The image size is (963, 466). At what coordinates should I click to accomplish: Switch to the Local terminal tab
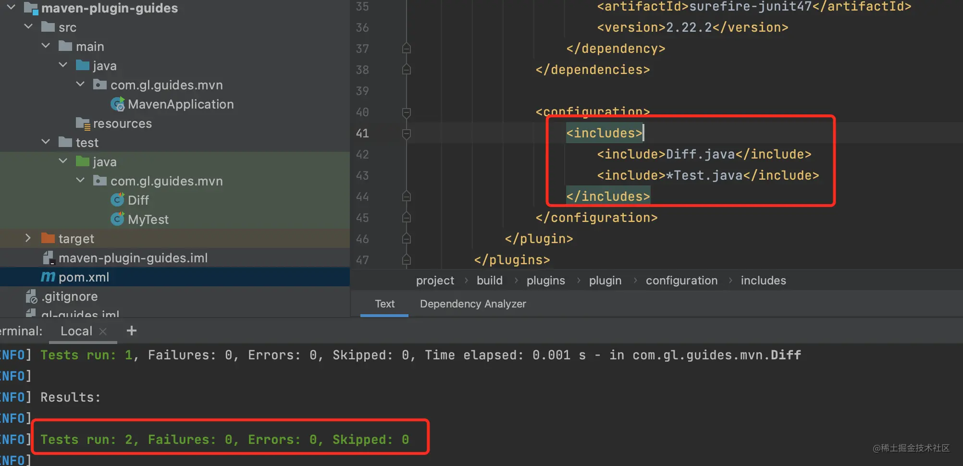tap(76, 331)
